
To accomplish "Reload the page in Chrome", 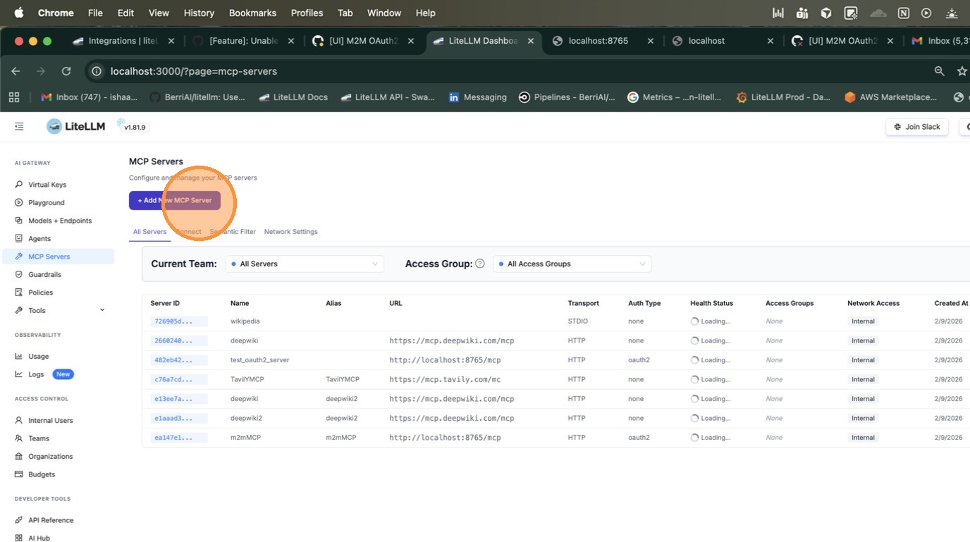I will (x=66, y=71).
